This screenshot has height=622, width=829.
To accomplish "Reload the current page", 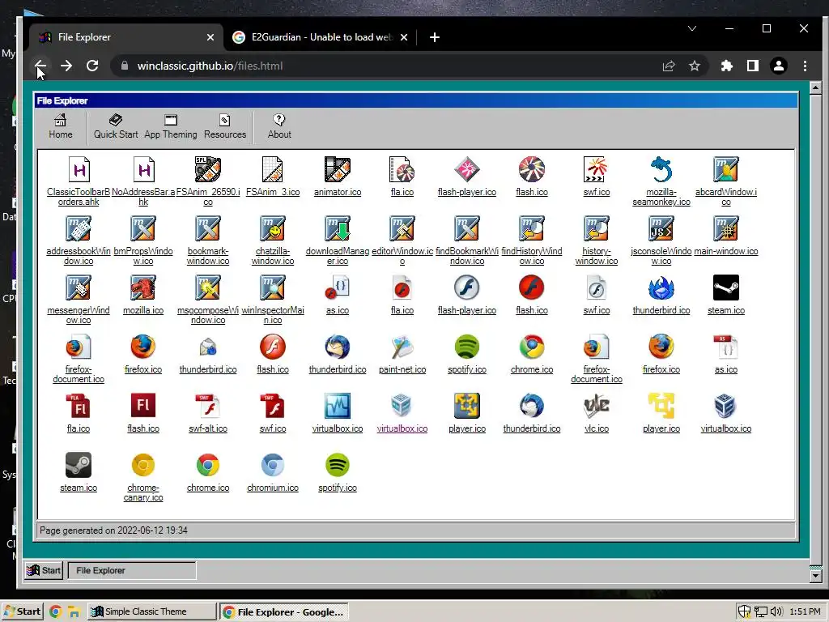I will (92, 66).
